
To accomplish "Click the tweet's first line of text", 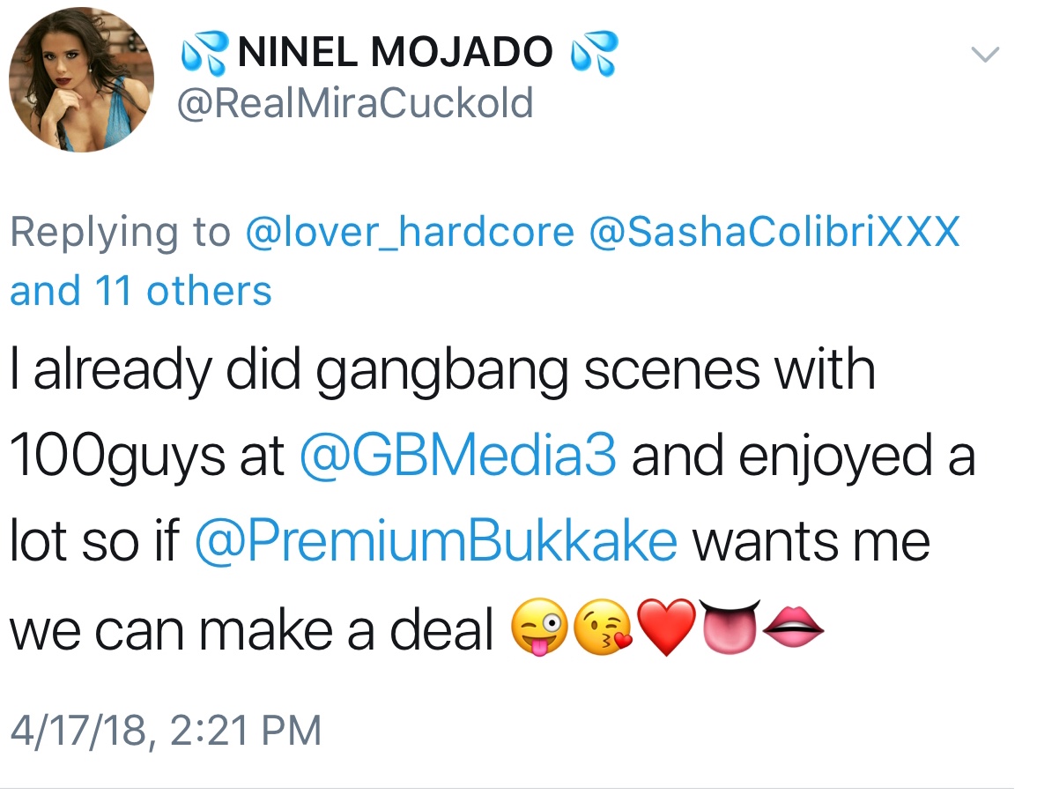I will (442, 371).
